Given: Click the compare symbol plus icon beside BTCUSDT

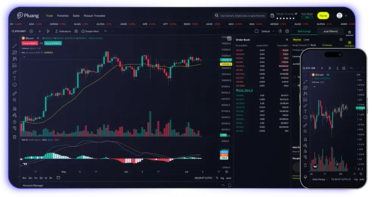Looking at the screenshot, I should tap(31, 31).
